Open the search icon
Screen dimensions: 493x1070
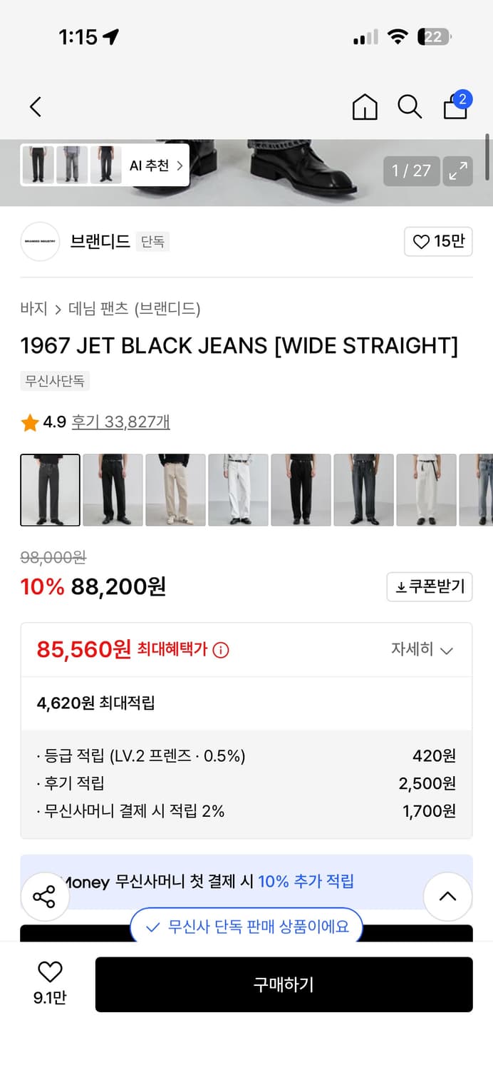pyautogui.click(x=410, y=106)
